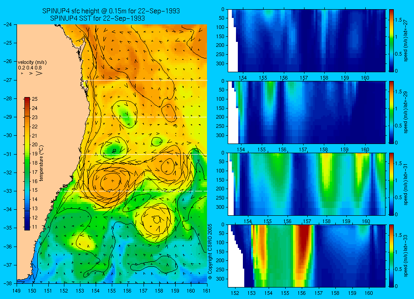The width and height of the screenshot is (414, 299).
Task: Open the lat=-31 speed cross-section panel
Action: point(306,184)
